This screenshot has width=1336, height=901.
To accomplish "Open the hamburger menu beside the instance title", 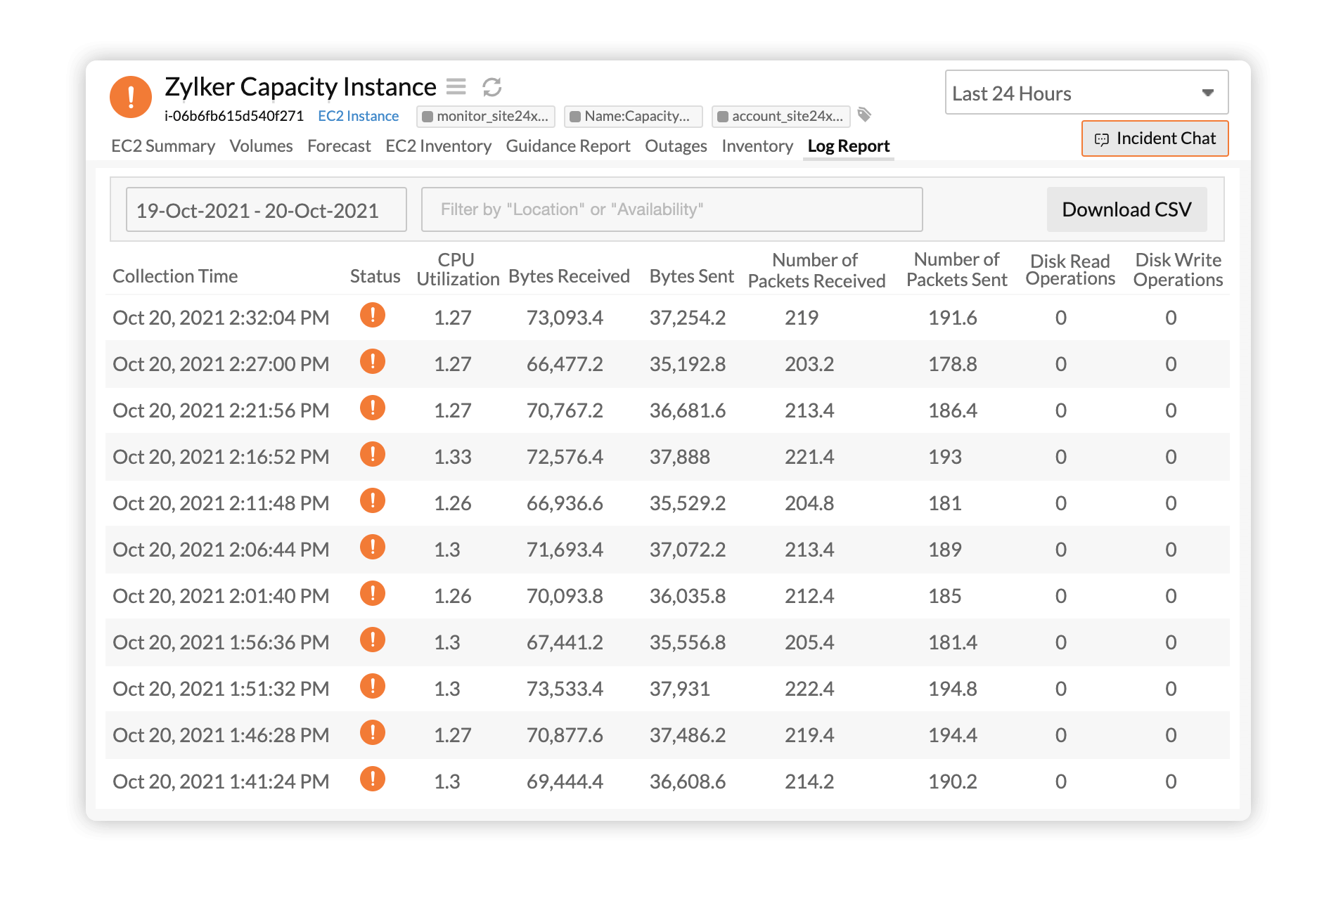I will coord(456,86).
